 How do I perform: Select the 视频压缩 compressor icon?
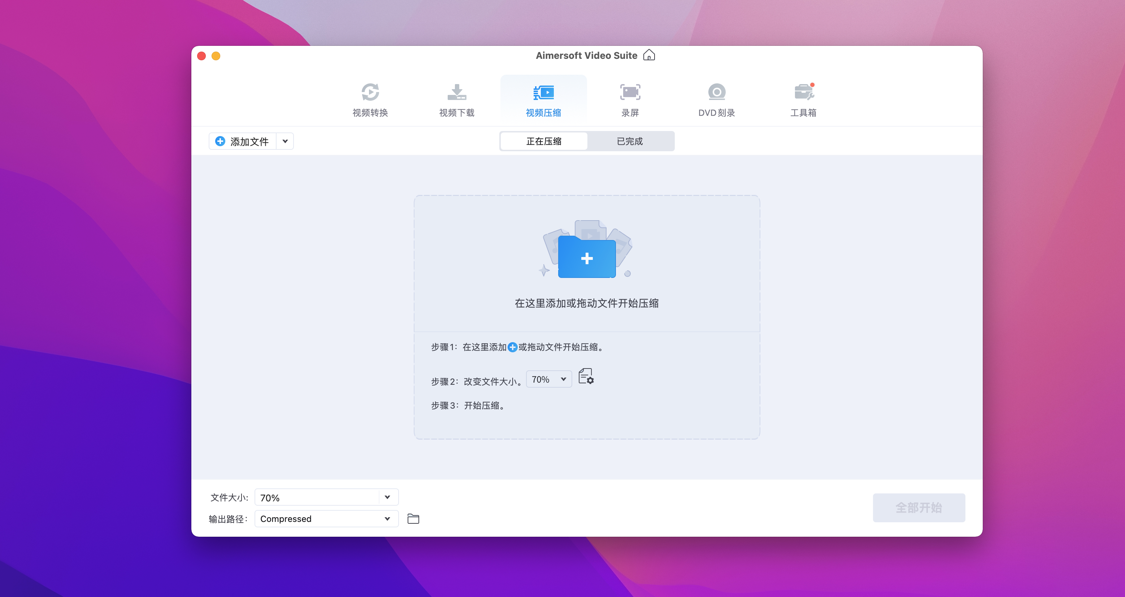(543, 92)
